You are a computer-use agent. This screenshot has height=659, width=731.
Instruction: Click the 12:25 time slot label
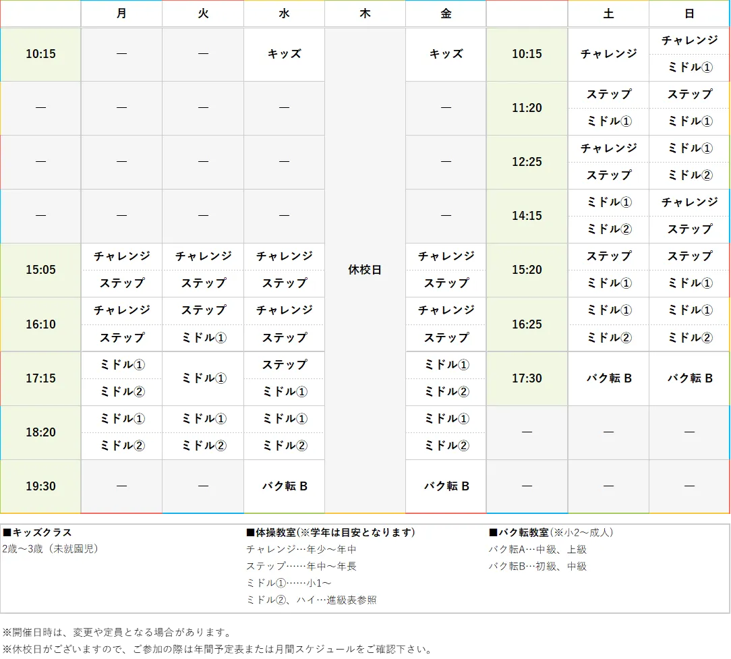click(526, 162)
